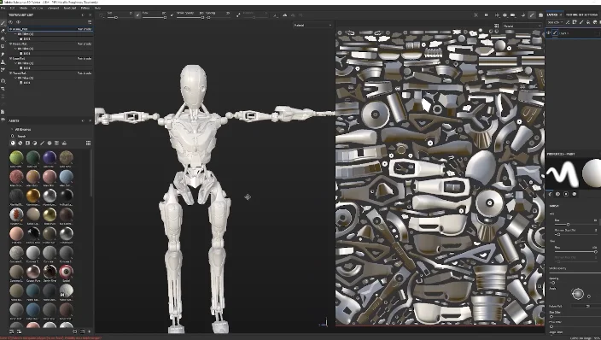
Task: Collapse UV Tiles under second texture set
Action: coord(15,49)
